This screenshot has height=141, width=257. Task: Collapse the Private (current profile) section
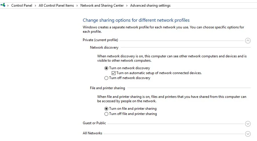click(248, 41)
